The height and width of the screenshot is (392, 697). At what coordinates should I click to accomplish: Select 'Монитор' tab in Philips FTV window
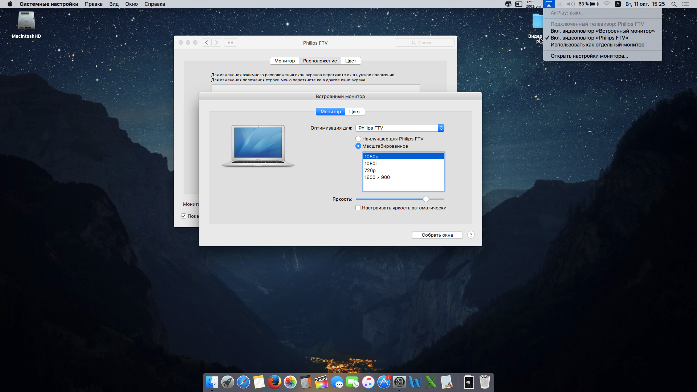point(285,61)
